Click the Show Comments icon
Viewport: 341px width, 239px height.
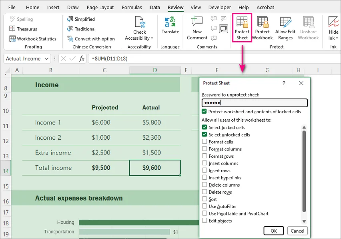(x=224, y=28)
